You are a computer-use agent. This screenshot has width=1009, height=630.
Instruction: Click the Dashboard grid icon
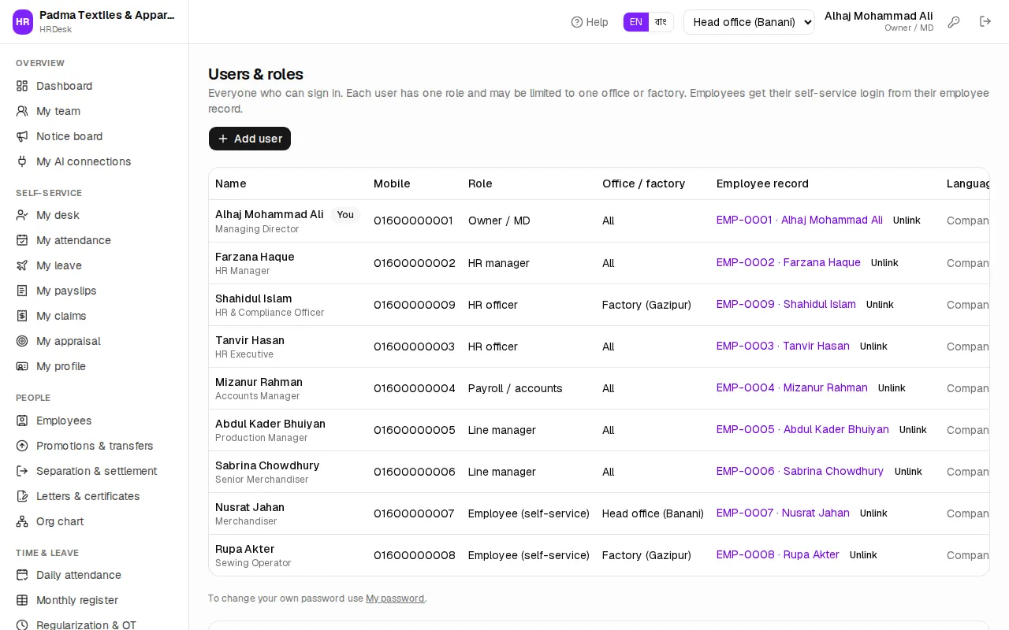tap(22, 86)
